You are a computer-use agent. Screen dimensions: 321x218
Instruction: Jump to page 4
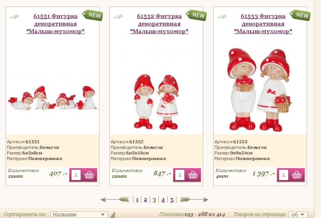(x=163, y=200)
